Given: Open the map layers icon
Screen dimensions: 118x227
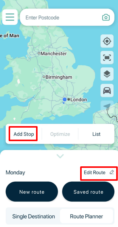Looking at the screenshot, I should click(x=107, y=74).
